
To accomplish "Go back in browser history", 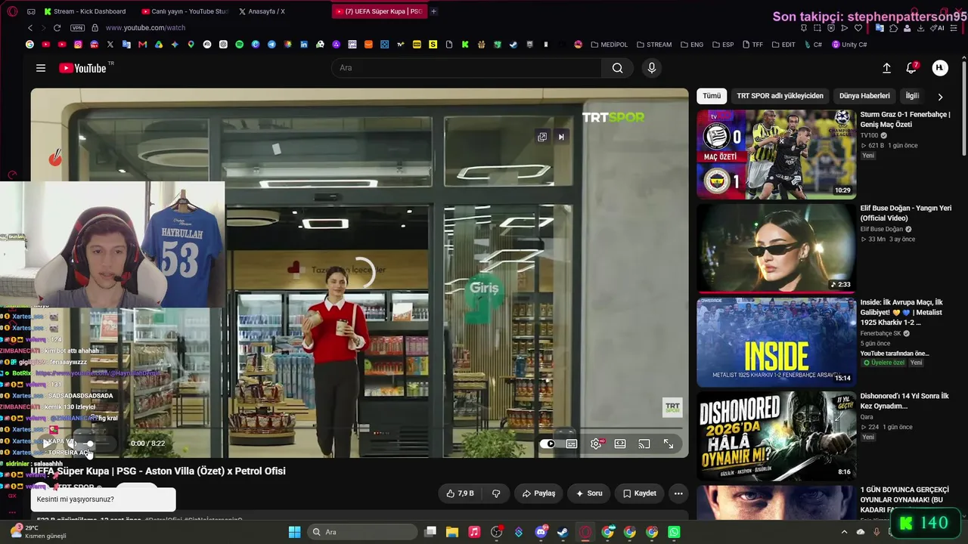I will tap(30, 28).
